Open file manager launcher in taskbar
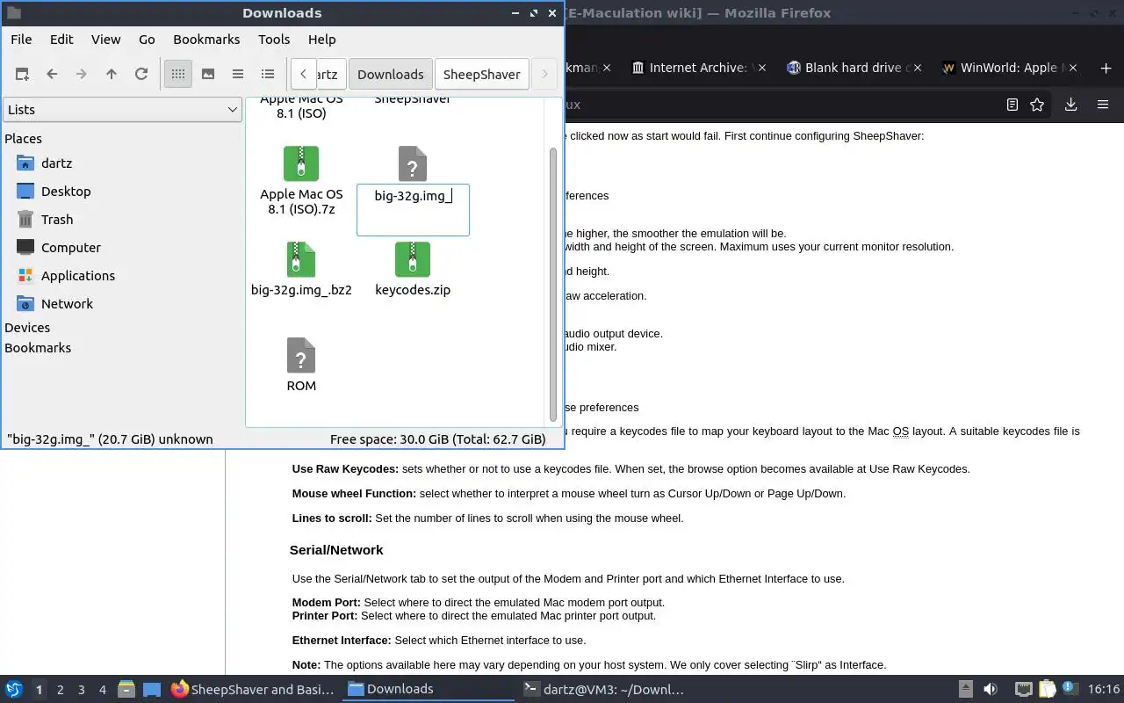 click(126, 689)
